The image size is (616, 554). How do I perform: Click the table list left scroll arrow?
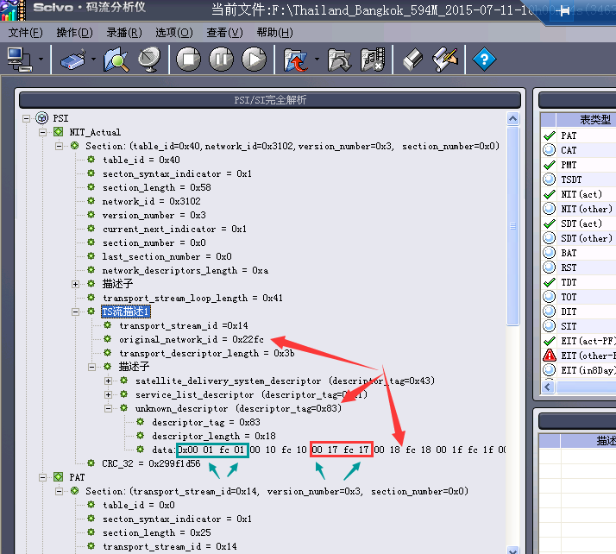tap(548, 387)
